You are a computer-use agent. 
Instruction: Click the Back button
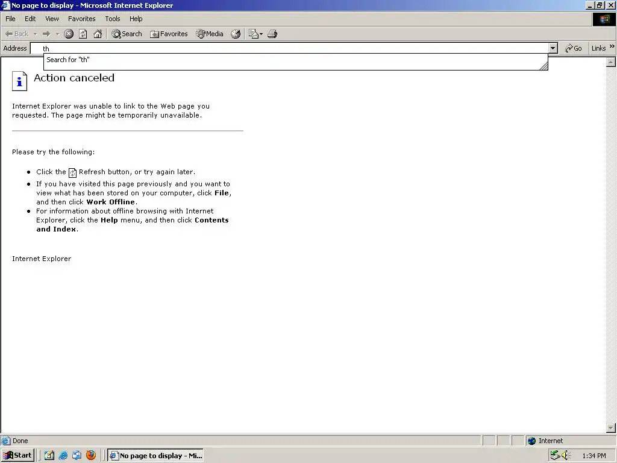tap(17, 34)
